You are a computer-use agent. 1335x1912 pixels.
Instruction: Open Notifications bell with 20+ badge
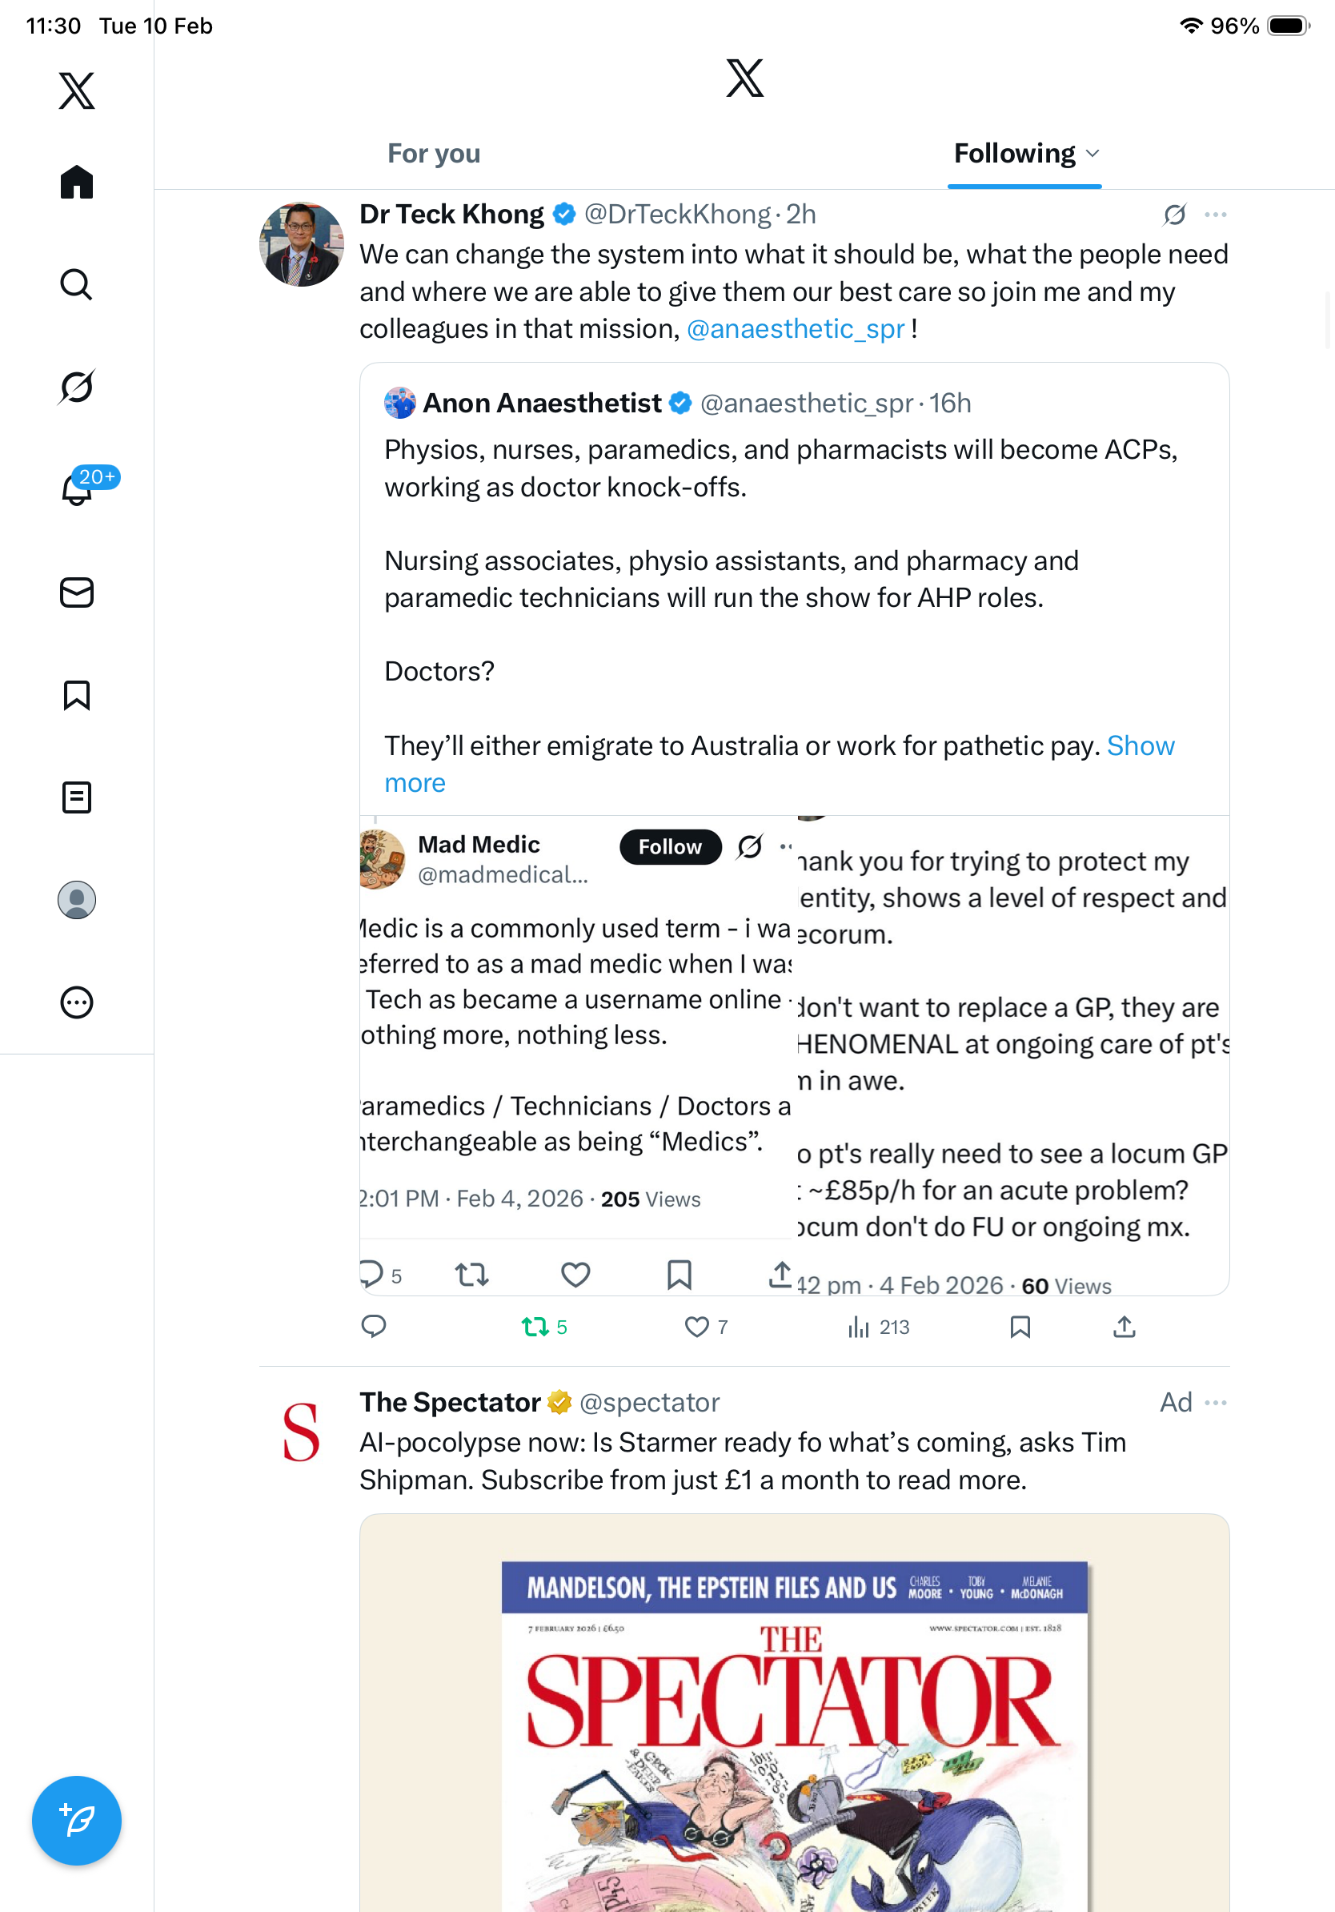(x=78, y=489)
